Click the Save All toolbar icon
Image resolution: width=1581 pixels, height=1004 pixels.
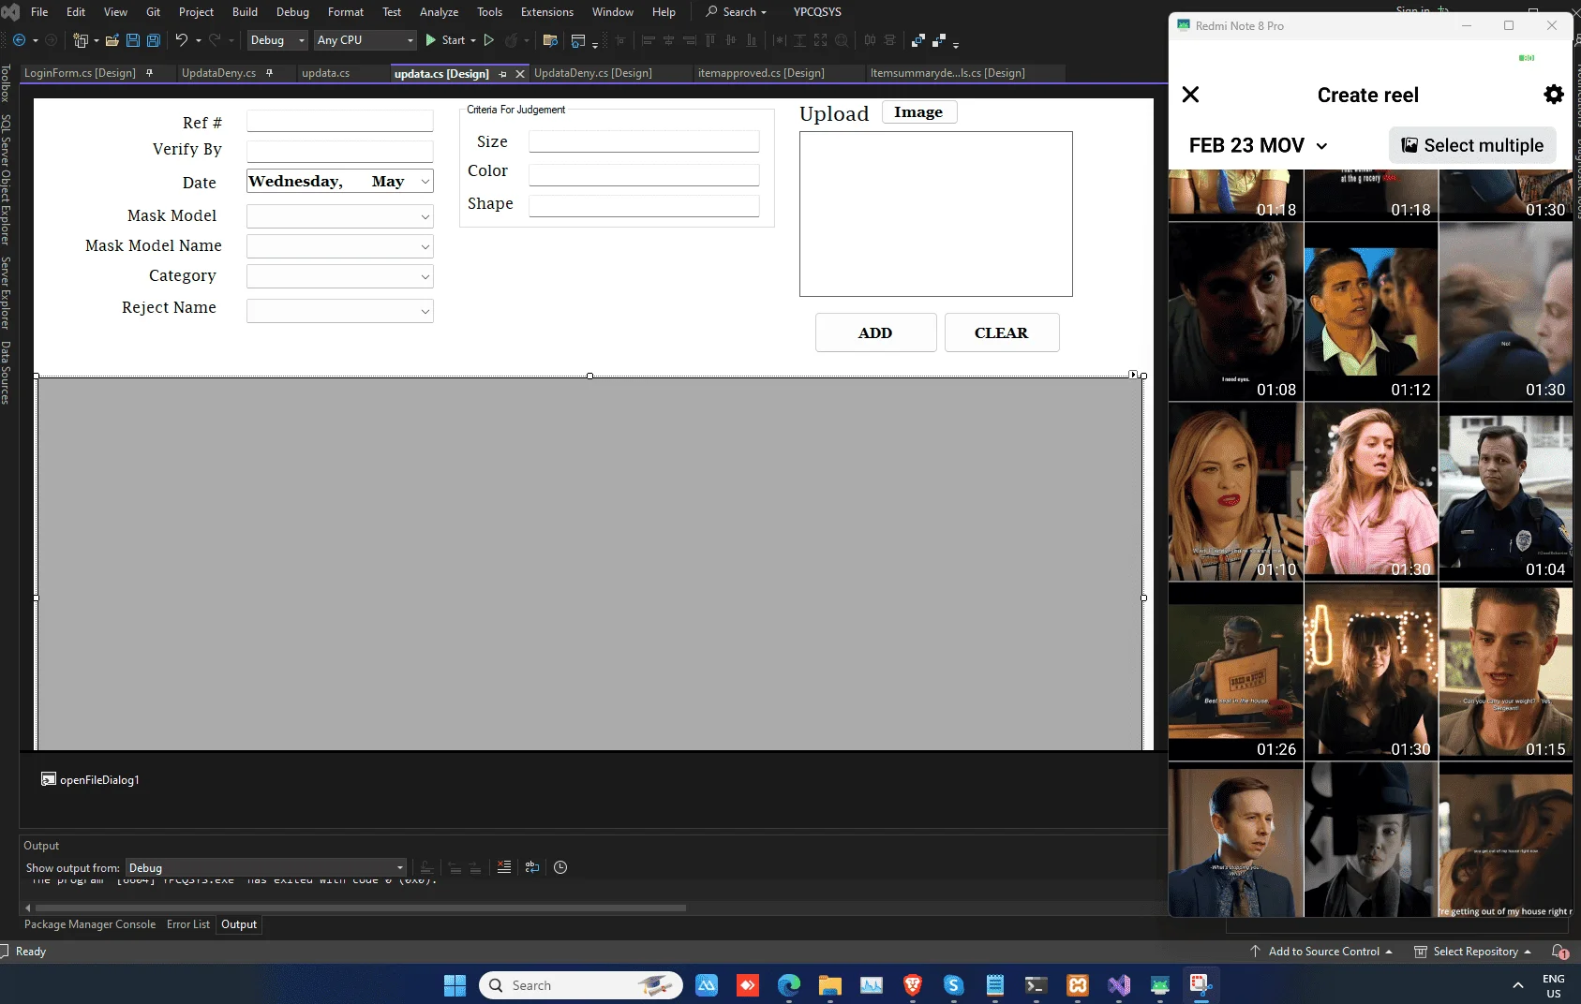154,40
